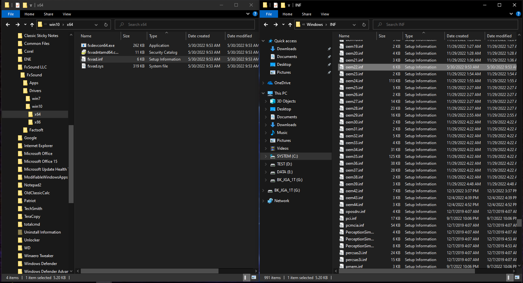Expand the x64 window ribbon
Screen dimensions: 523x283
click(x=248, y=14)
